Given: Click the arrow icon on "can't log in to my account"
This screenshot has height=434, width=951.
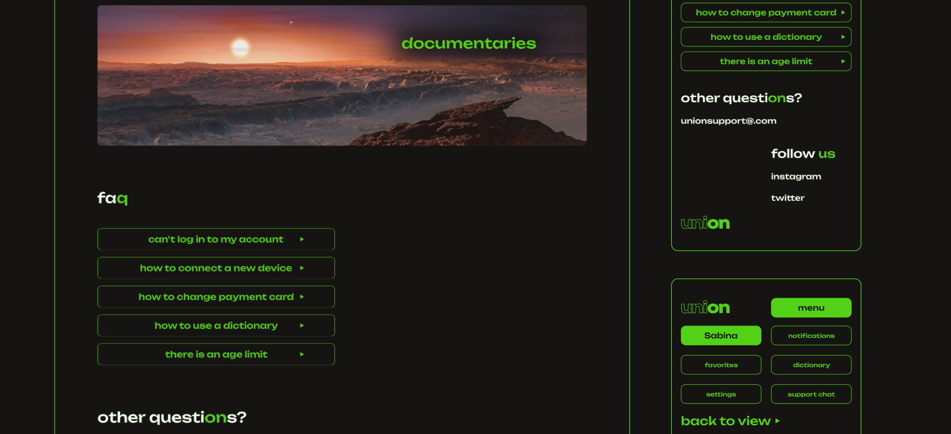Looking at the screenshot, I should tap(302, 239).
